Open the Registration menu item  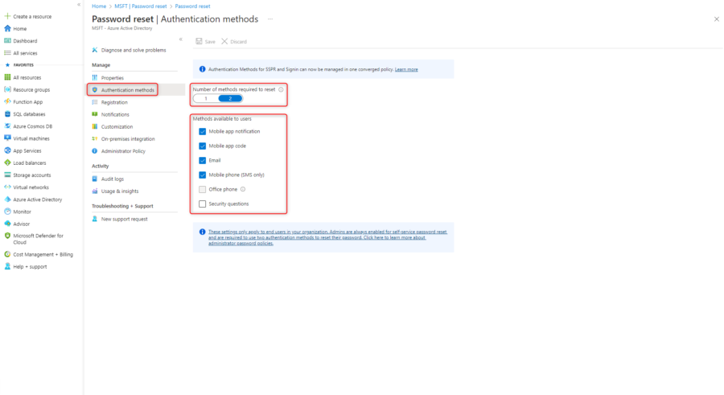tap(114, 102)
